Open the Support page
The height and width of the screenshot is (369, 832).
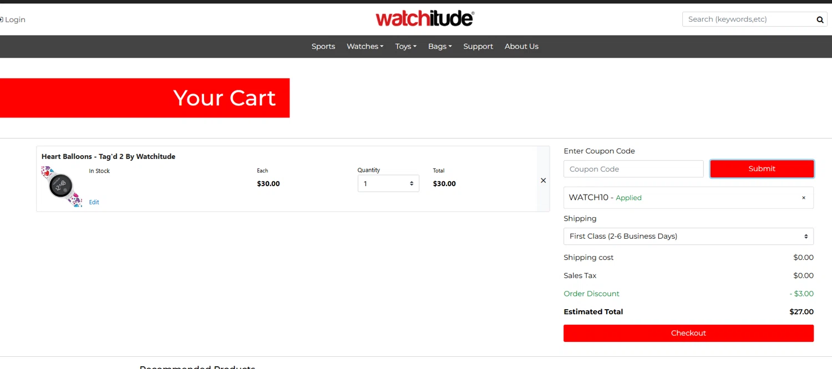click(x=478, y=47)
